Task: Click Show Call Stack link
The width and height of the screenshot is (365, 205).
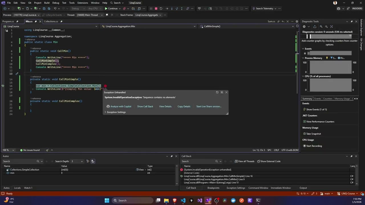Action: pyautogui.click(x=145, y=106)
